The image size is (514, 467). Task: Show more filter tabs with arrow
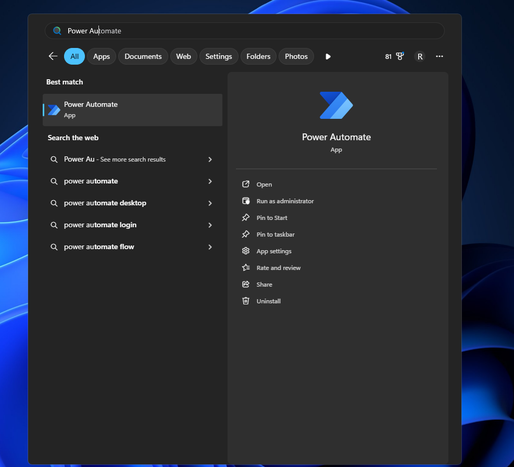[x=328, y=56]
